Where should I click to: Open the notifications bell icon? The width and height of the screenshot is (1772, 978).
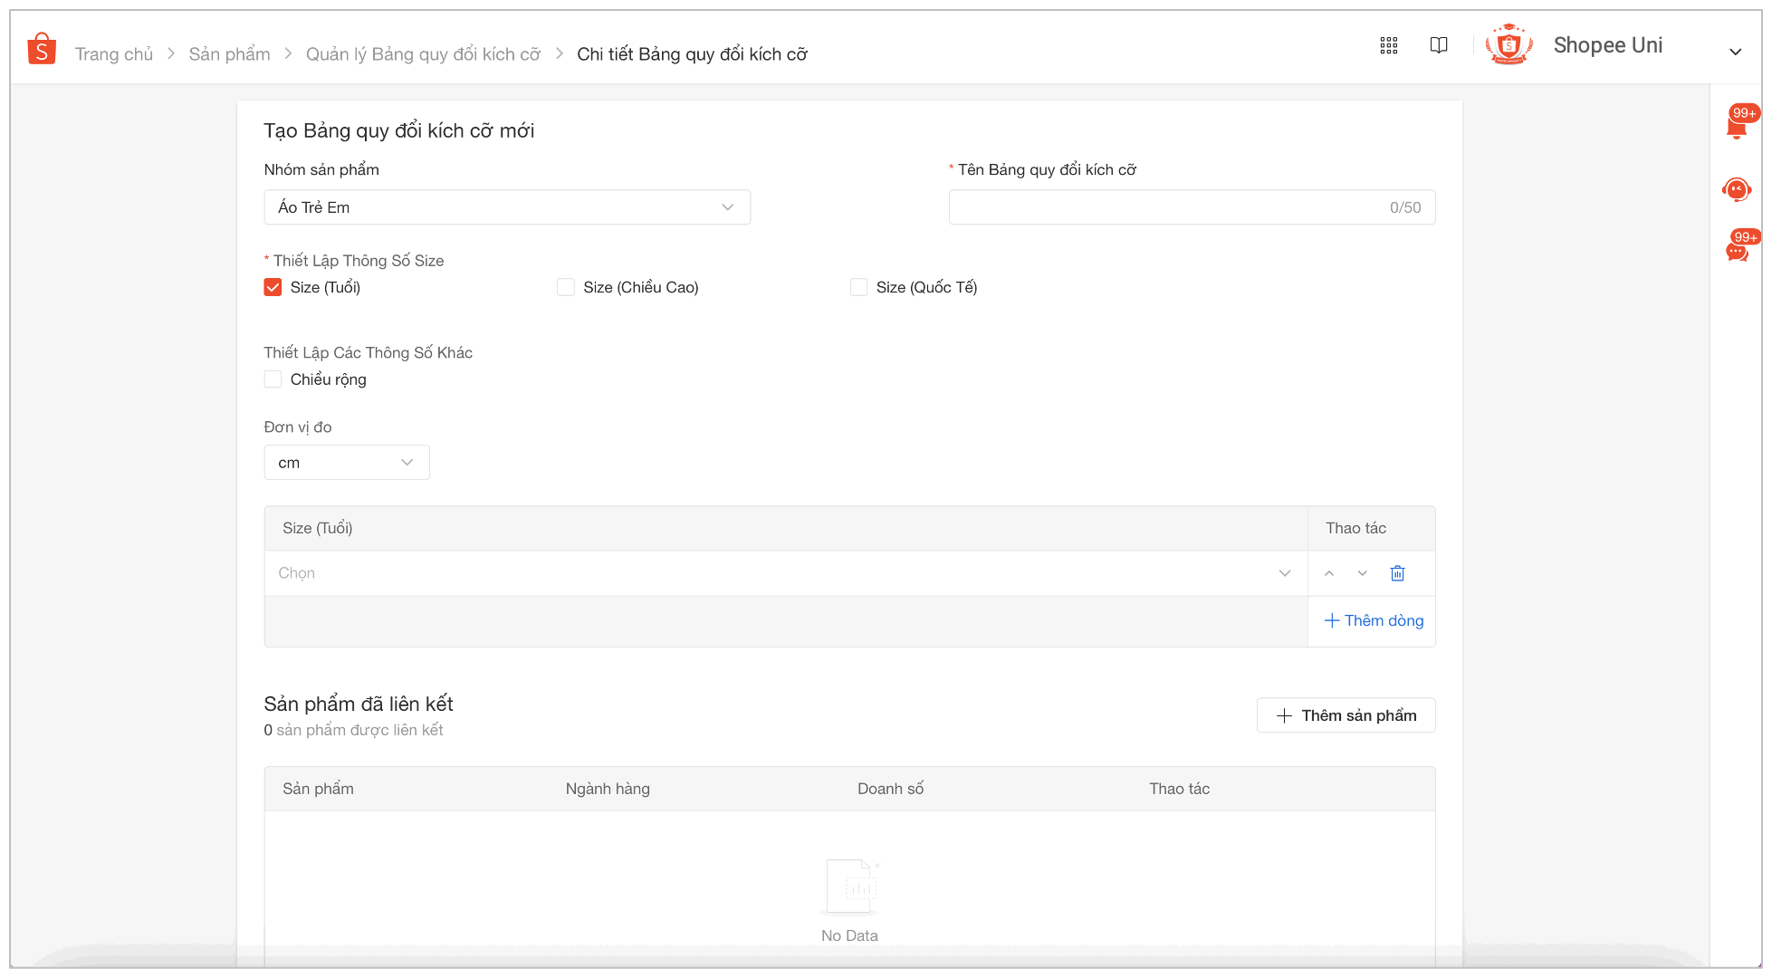pyautogui.click(x=1736, y=127)
